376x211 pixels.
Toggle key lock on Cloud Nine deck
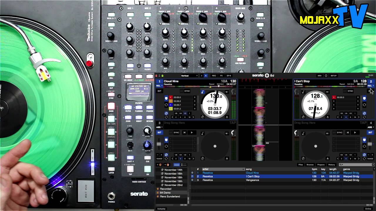point(203,92)
